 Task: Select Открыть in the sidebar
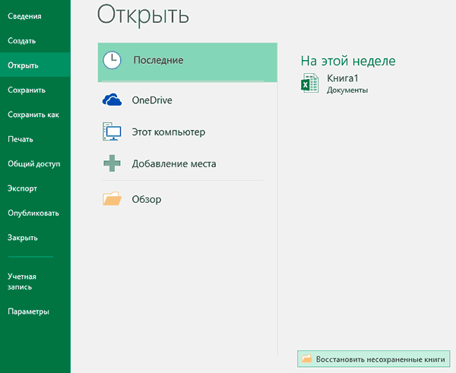[x=35, y=65]
